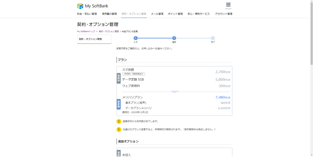Click the 6,500円/月 price
The image size is (313, 157).
point(224,108)
